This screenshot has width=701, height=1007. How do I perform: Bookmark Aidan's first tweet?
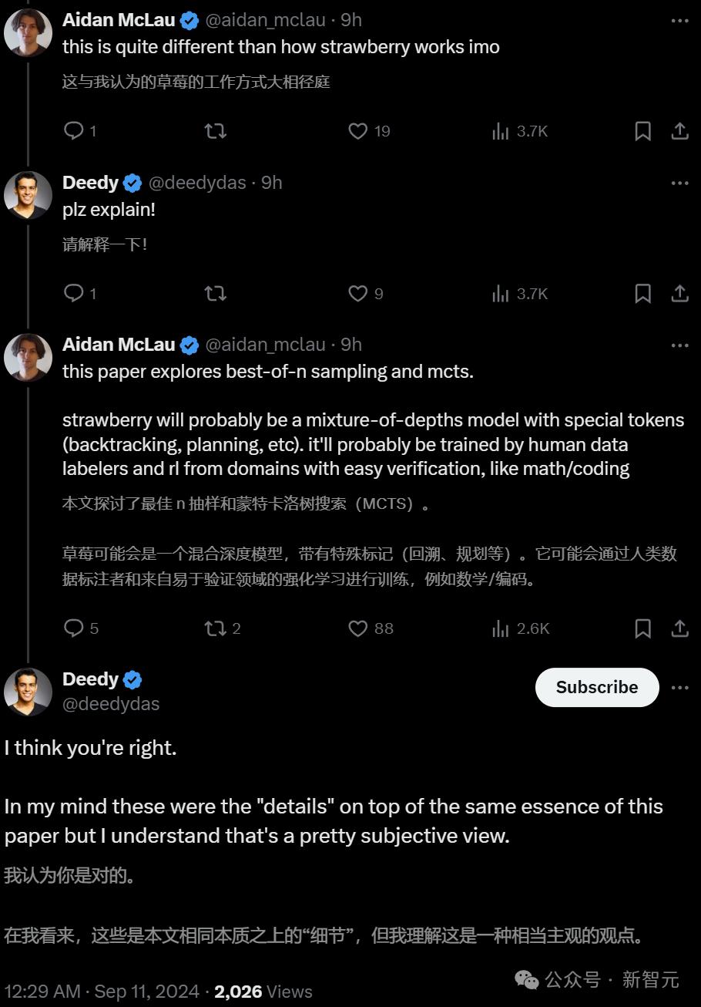click(642, 131)
